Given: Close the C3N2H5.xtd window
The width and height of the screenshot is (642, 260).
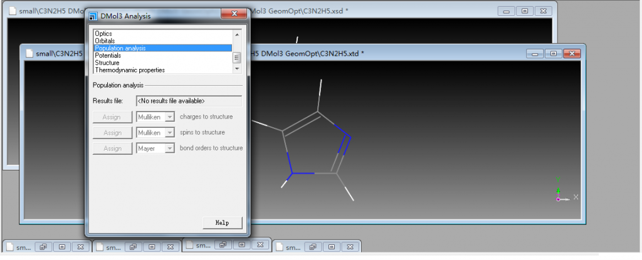Looking at the screenshot, I should tap(572, 54).
